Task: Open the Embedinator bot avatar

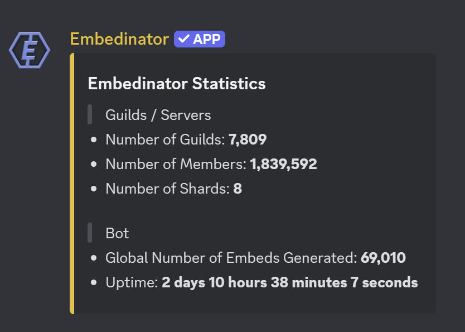Action: 30,50
